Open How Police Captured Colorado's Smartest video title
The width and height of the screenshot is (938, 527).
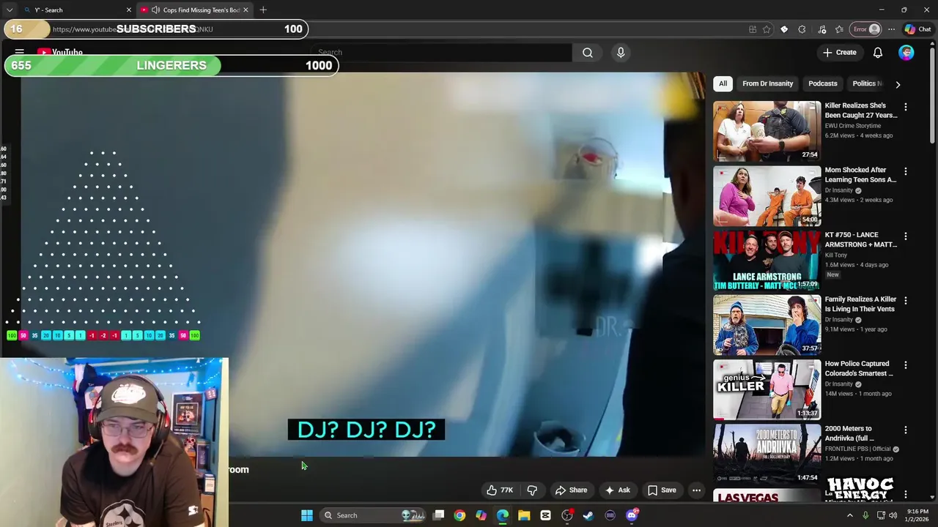coord(859,368)
